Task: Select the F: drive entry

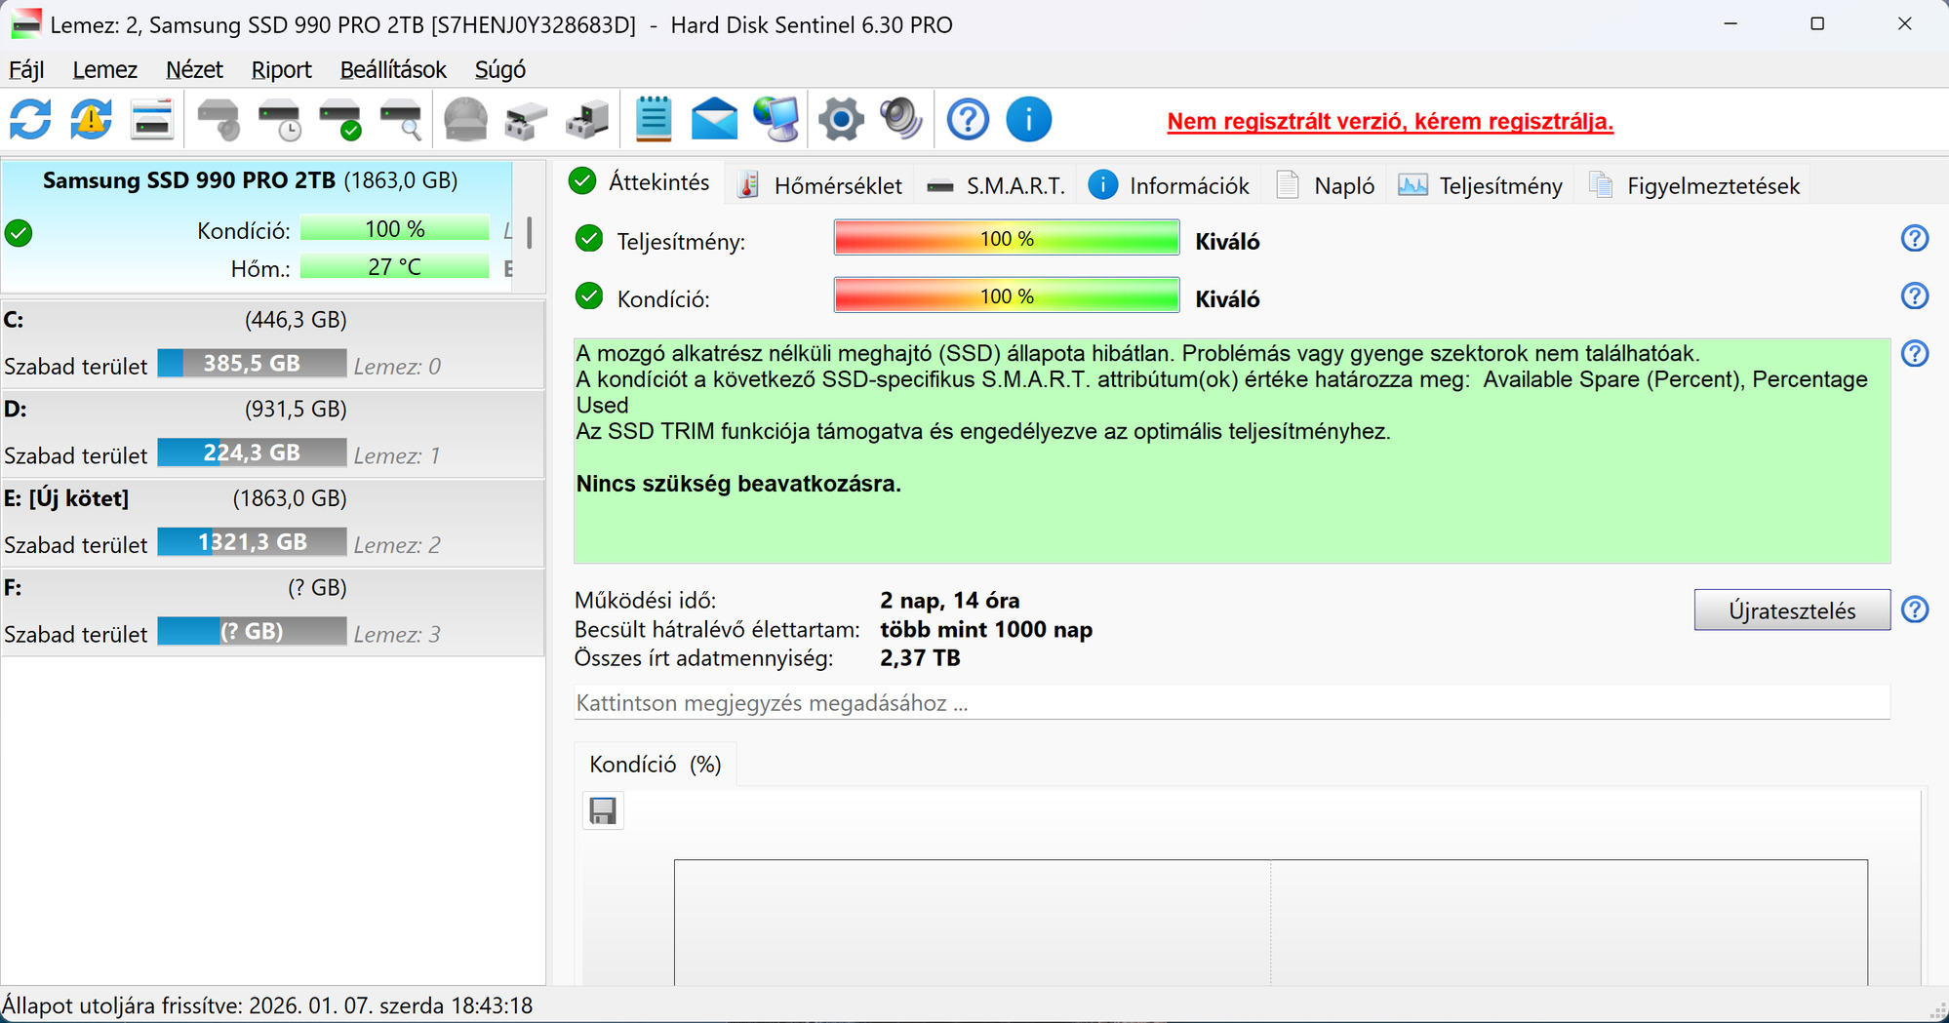Action: [x=273, y=612]
